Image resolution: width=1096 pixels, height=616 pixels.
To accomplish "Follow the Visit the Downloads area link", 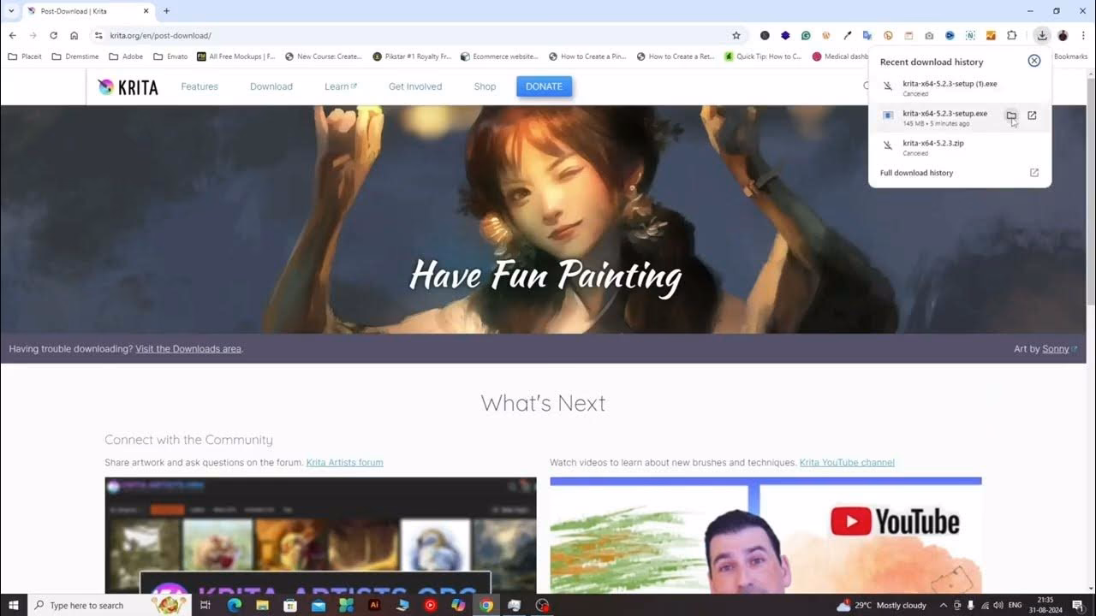I will pos(188,349).
